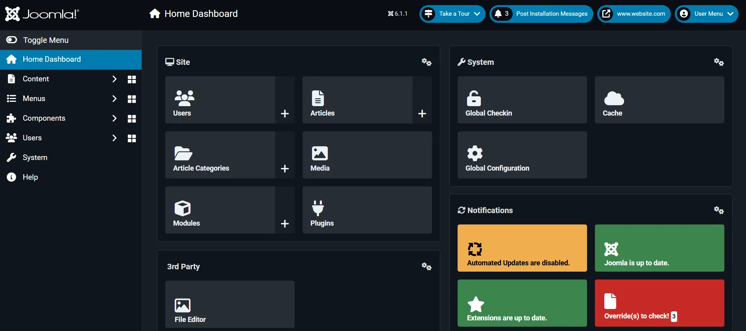Click the Notifications panel heading
This screenshot has width=746, height=331.
(485, 210)
